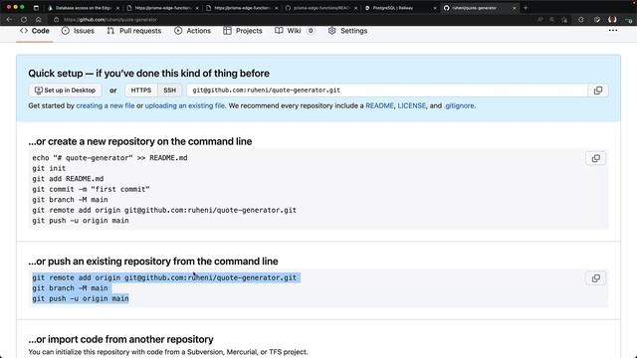Copy the repository SSH URL with copy icon
Screen dimensions: 637x358
[598, 90]
